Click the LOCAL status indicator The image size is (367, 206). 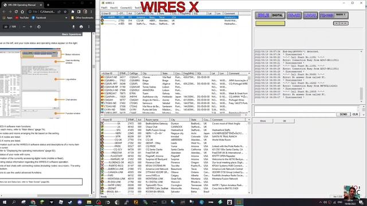310,15
